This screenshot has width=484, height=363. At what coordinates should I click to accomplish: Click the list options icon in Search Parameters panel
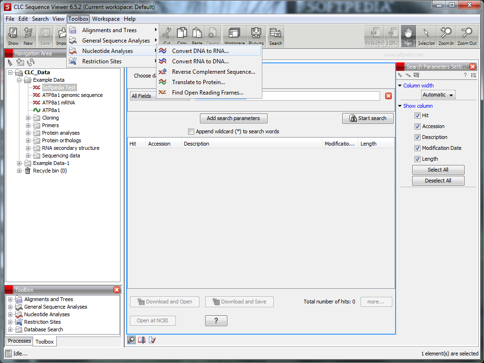[x=474, y=75]
